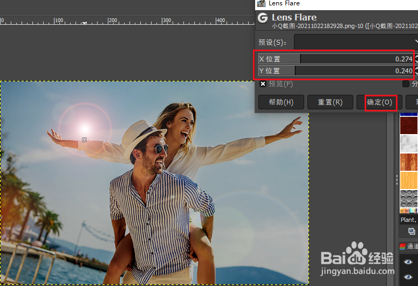
Task: Click the 重置(R) reset button
Action: click(330, 102)
